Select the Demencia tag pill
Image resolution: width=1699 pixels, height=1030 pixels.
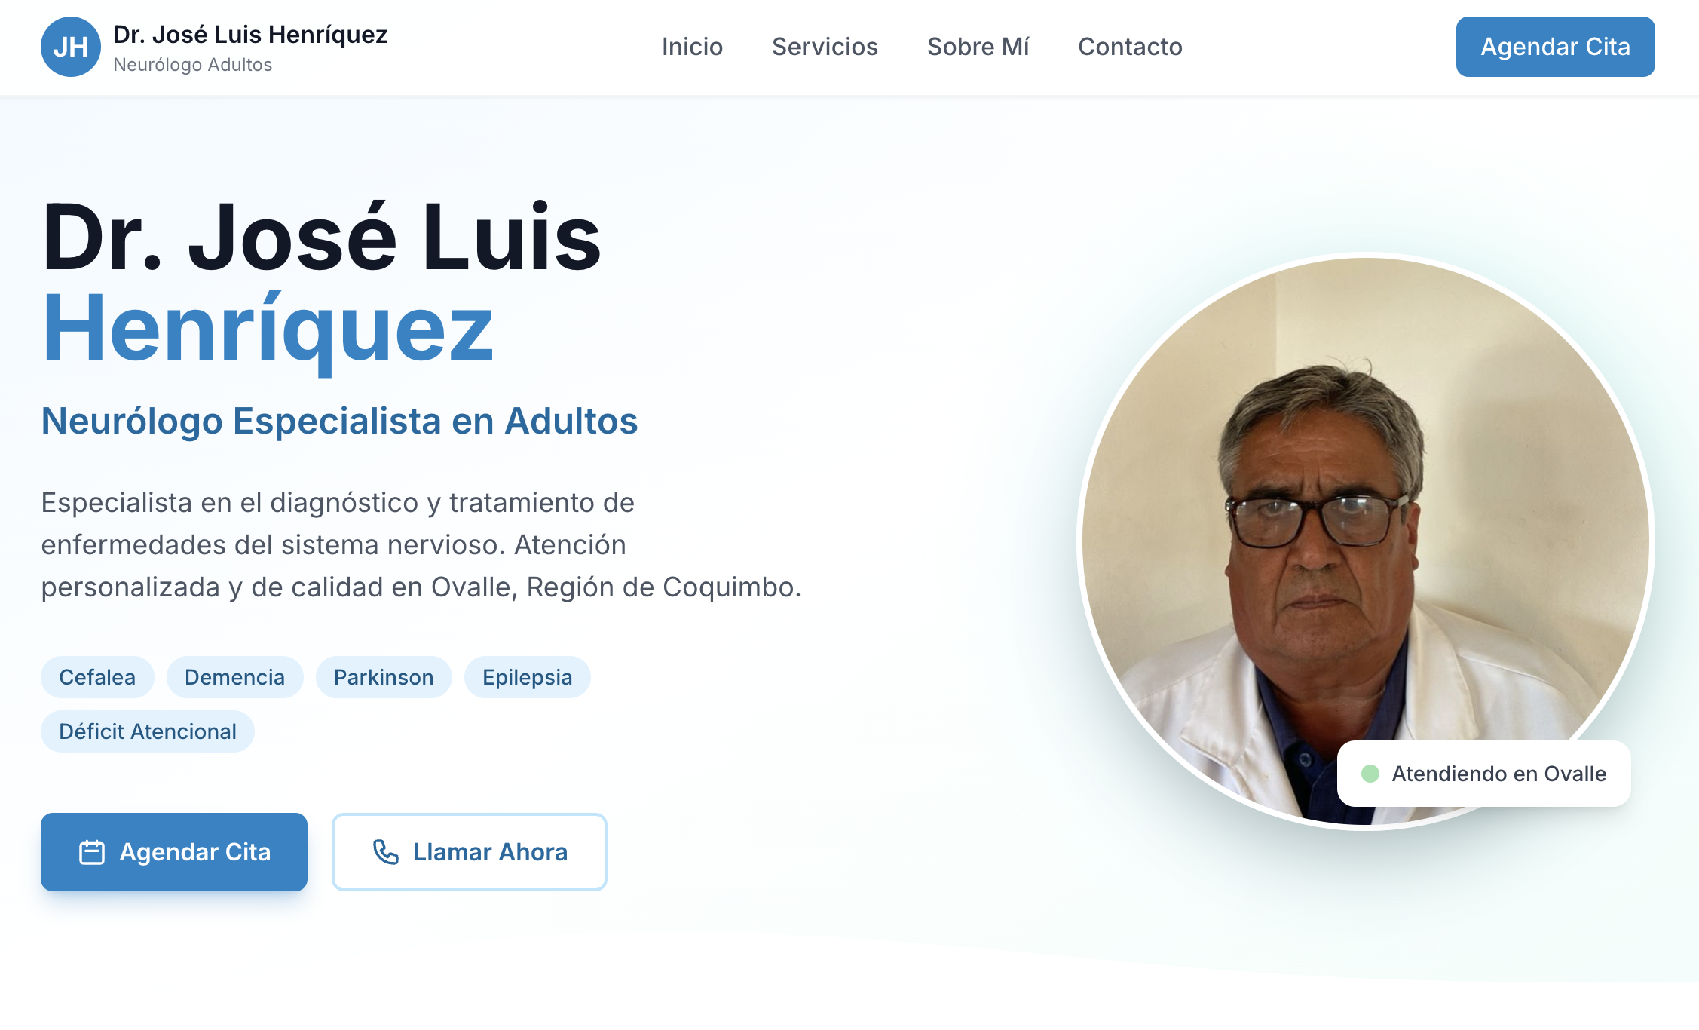click(234, 677)
